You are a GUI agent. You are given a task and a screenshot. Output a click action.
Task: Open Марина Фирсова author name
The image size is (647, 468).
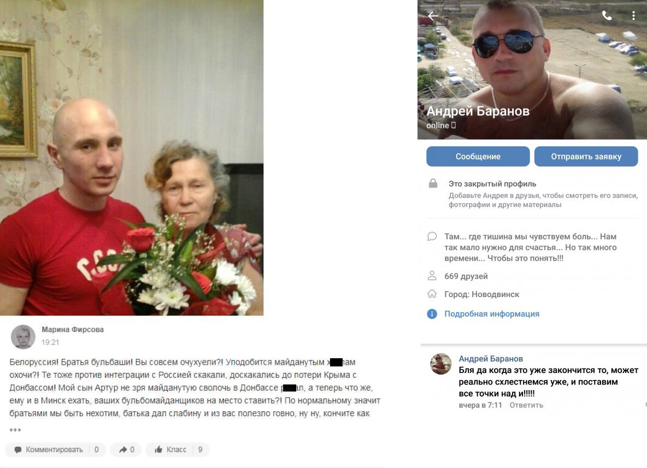[73, 329]
